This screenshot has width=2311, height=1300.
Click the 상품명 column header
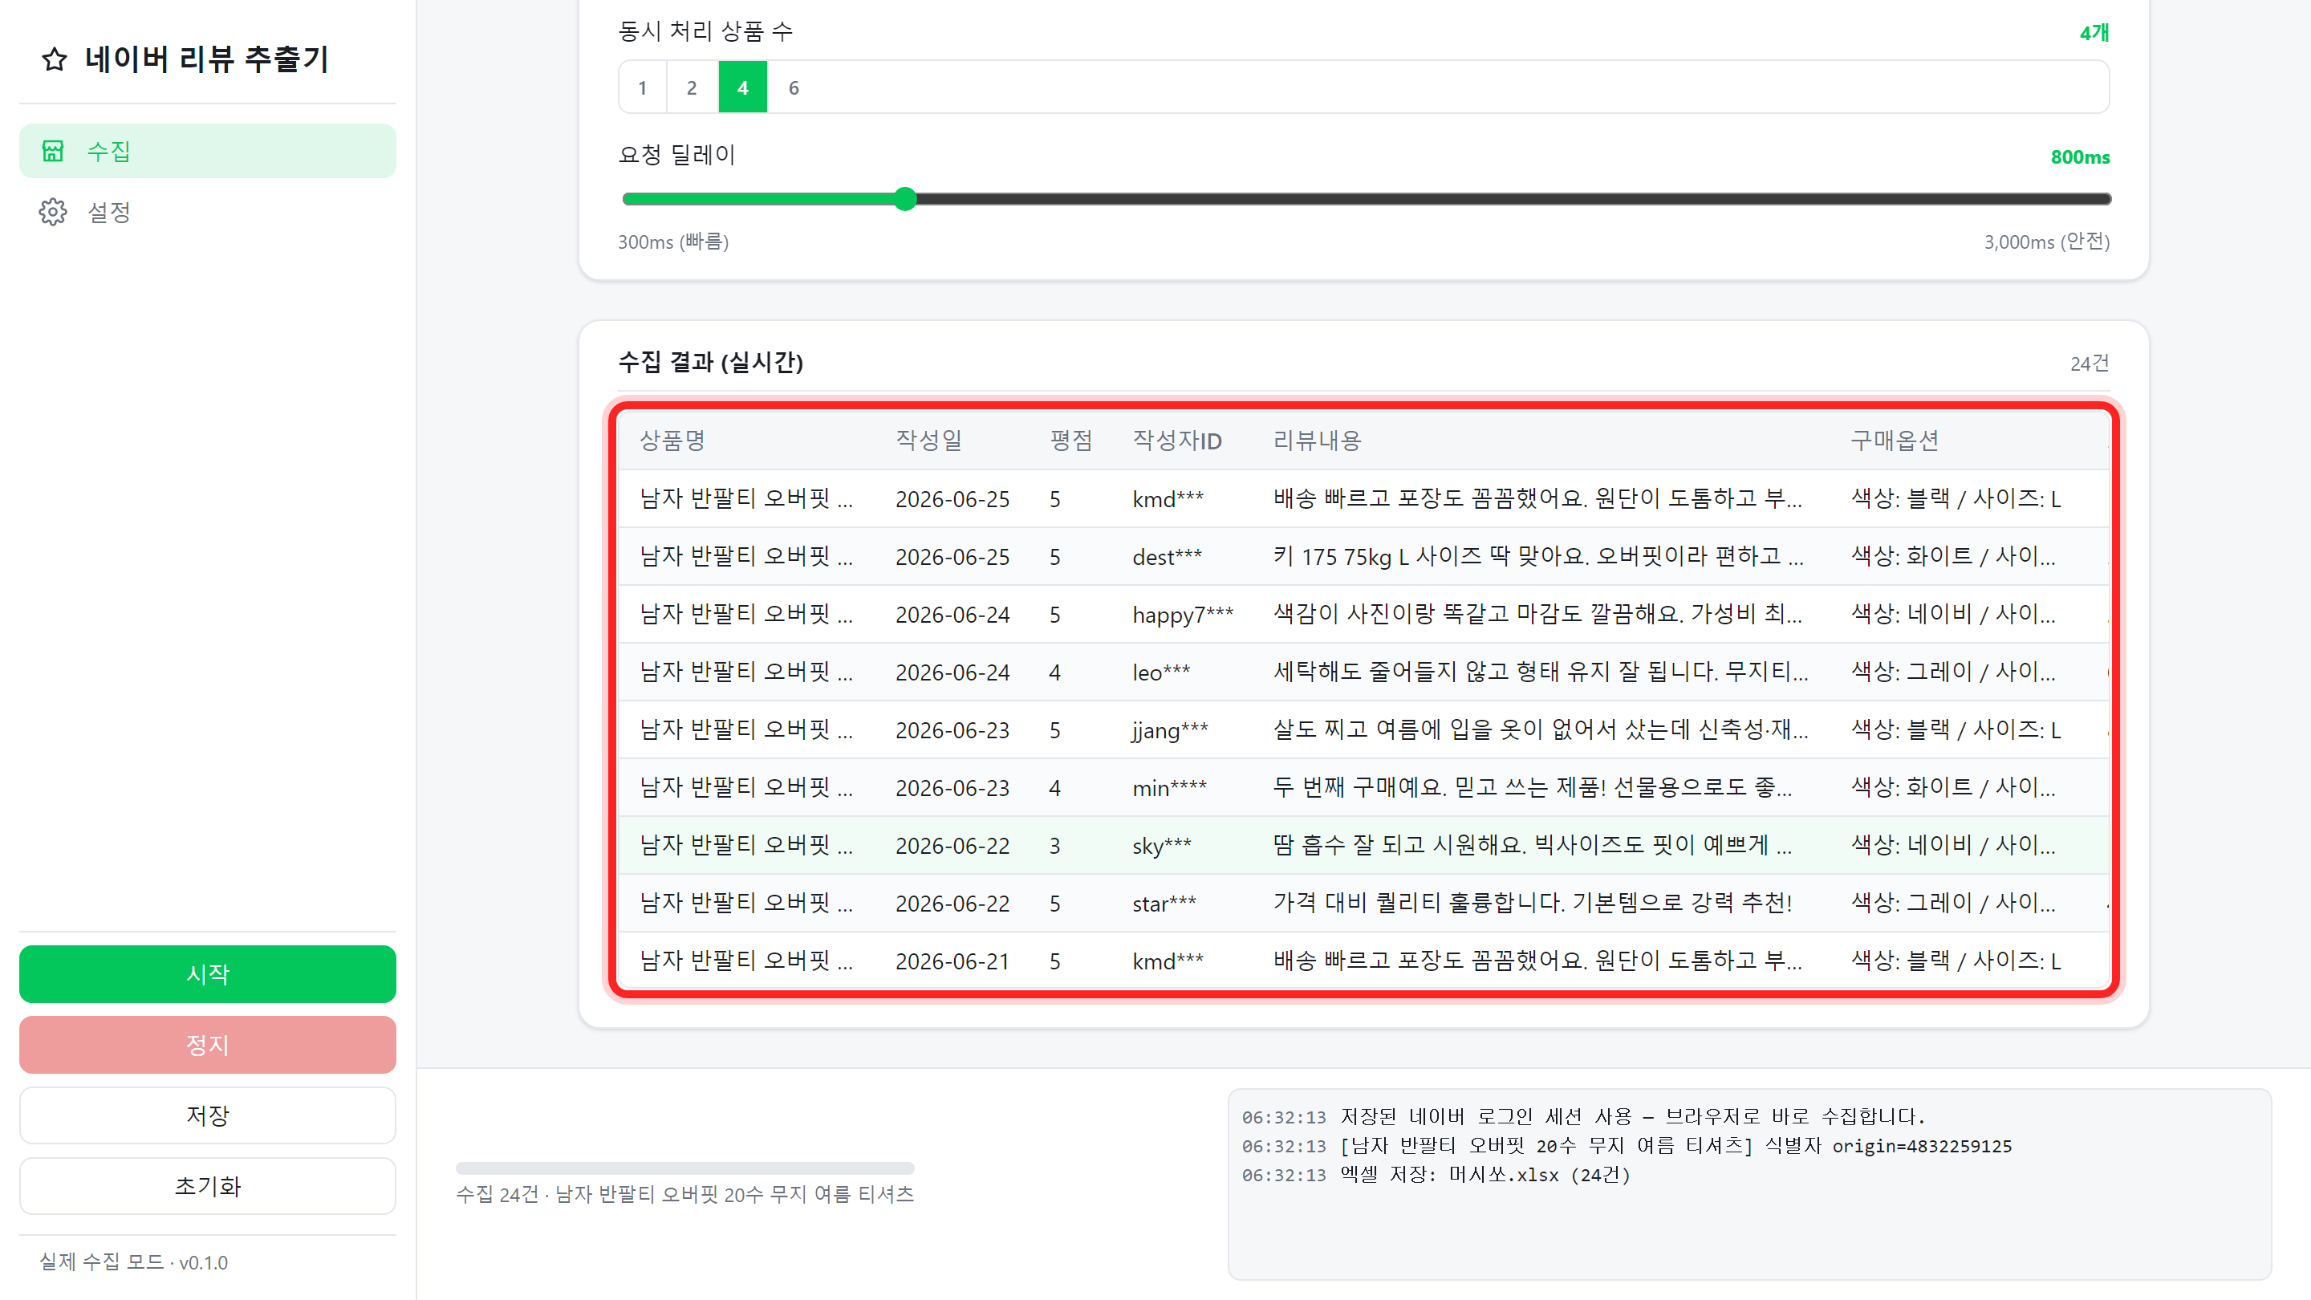tap(672, 440)
